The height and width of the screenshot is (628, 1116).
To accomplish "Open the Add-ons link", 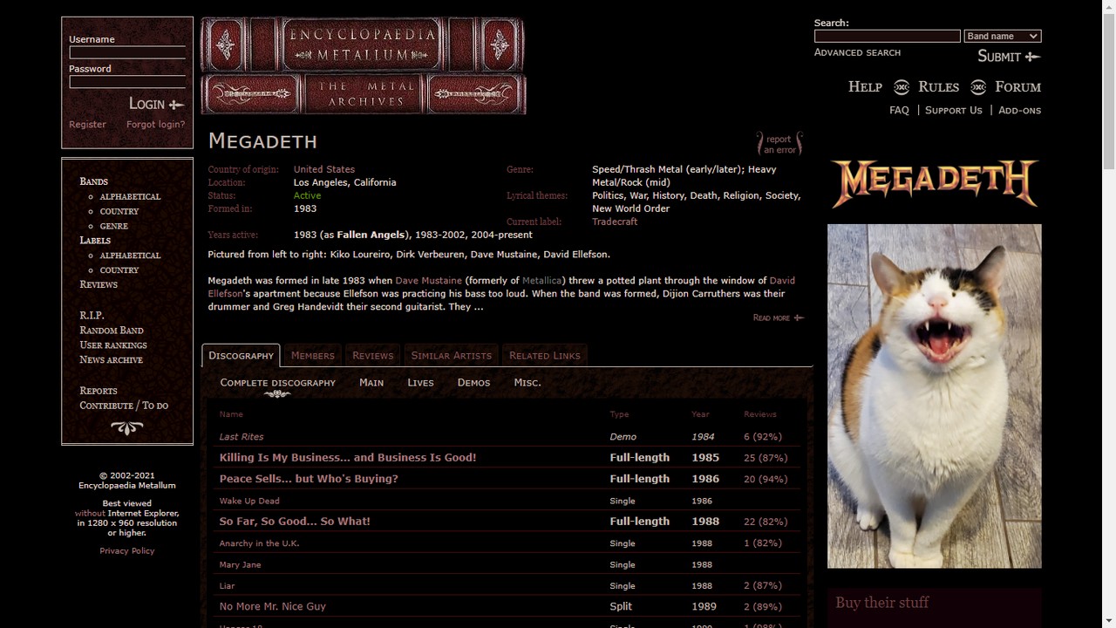I will coord(1019,111).
